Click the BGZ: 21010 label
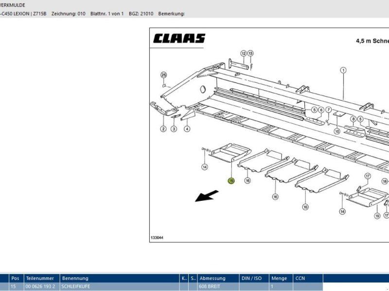This screenshot has height=291, width=389. click(x=141, y=14)
